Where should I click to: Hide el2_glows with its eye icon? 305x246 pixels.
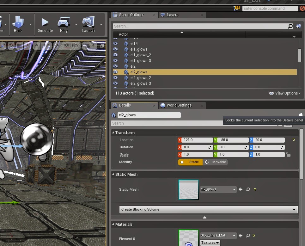(x=116, y=72)
